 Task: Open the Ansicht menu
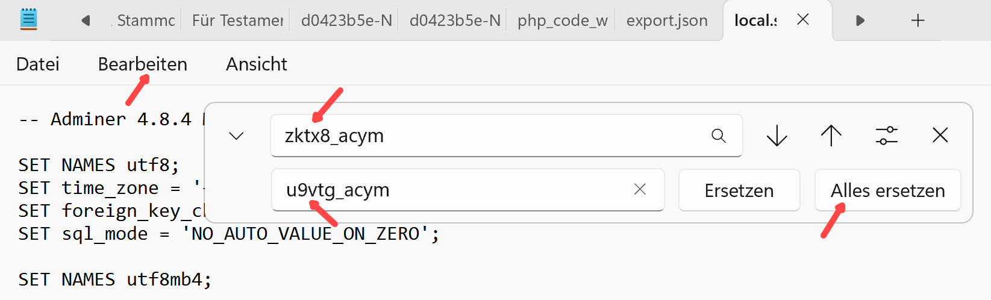coord(257,64)
